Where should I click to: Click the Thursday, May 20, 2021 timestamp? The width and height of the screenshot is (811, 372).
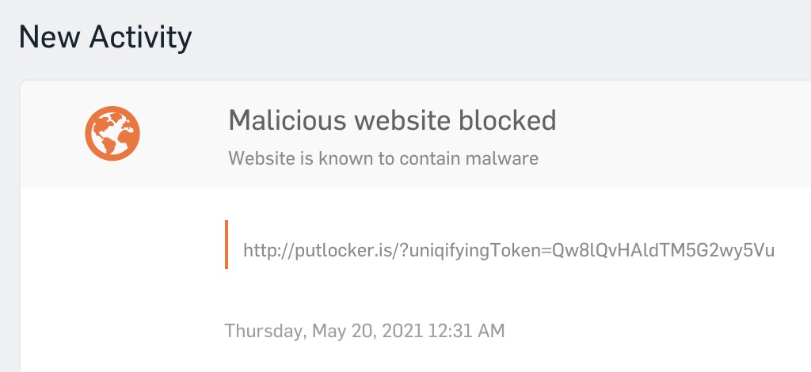[x=364, y=330]
